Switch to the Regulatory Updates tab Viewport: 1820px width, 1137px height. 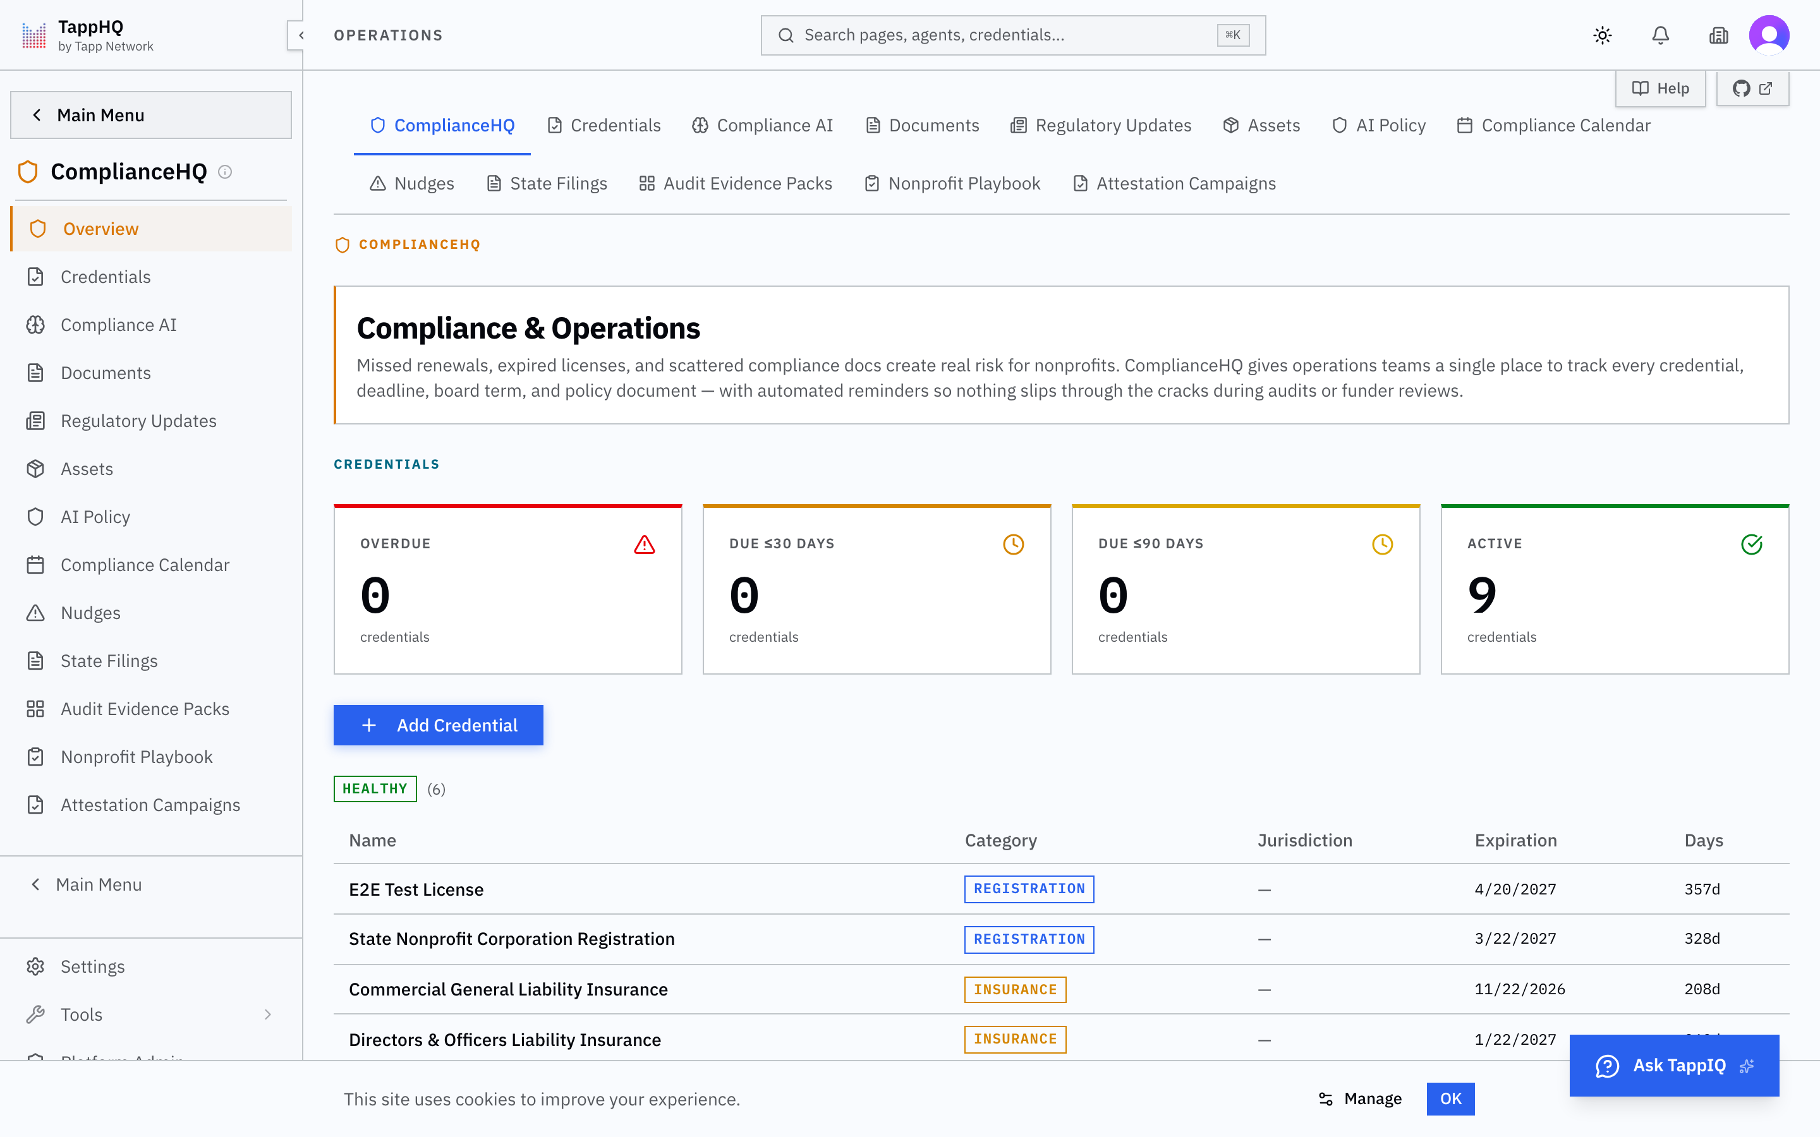pyautogui.click(x=1101, y=126)
